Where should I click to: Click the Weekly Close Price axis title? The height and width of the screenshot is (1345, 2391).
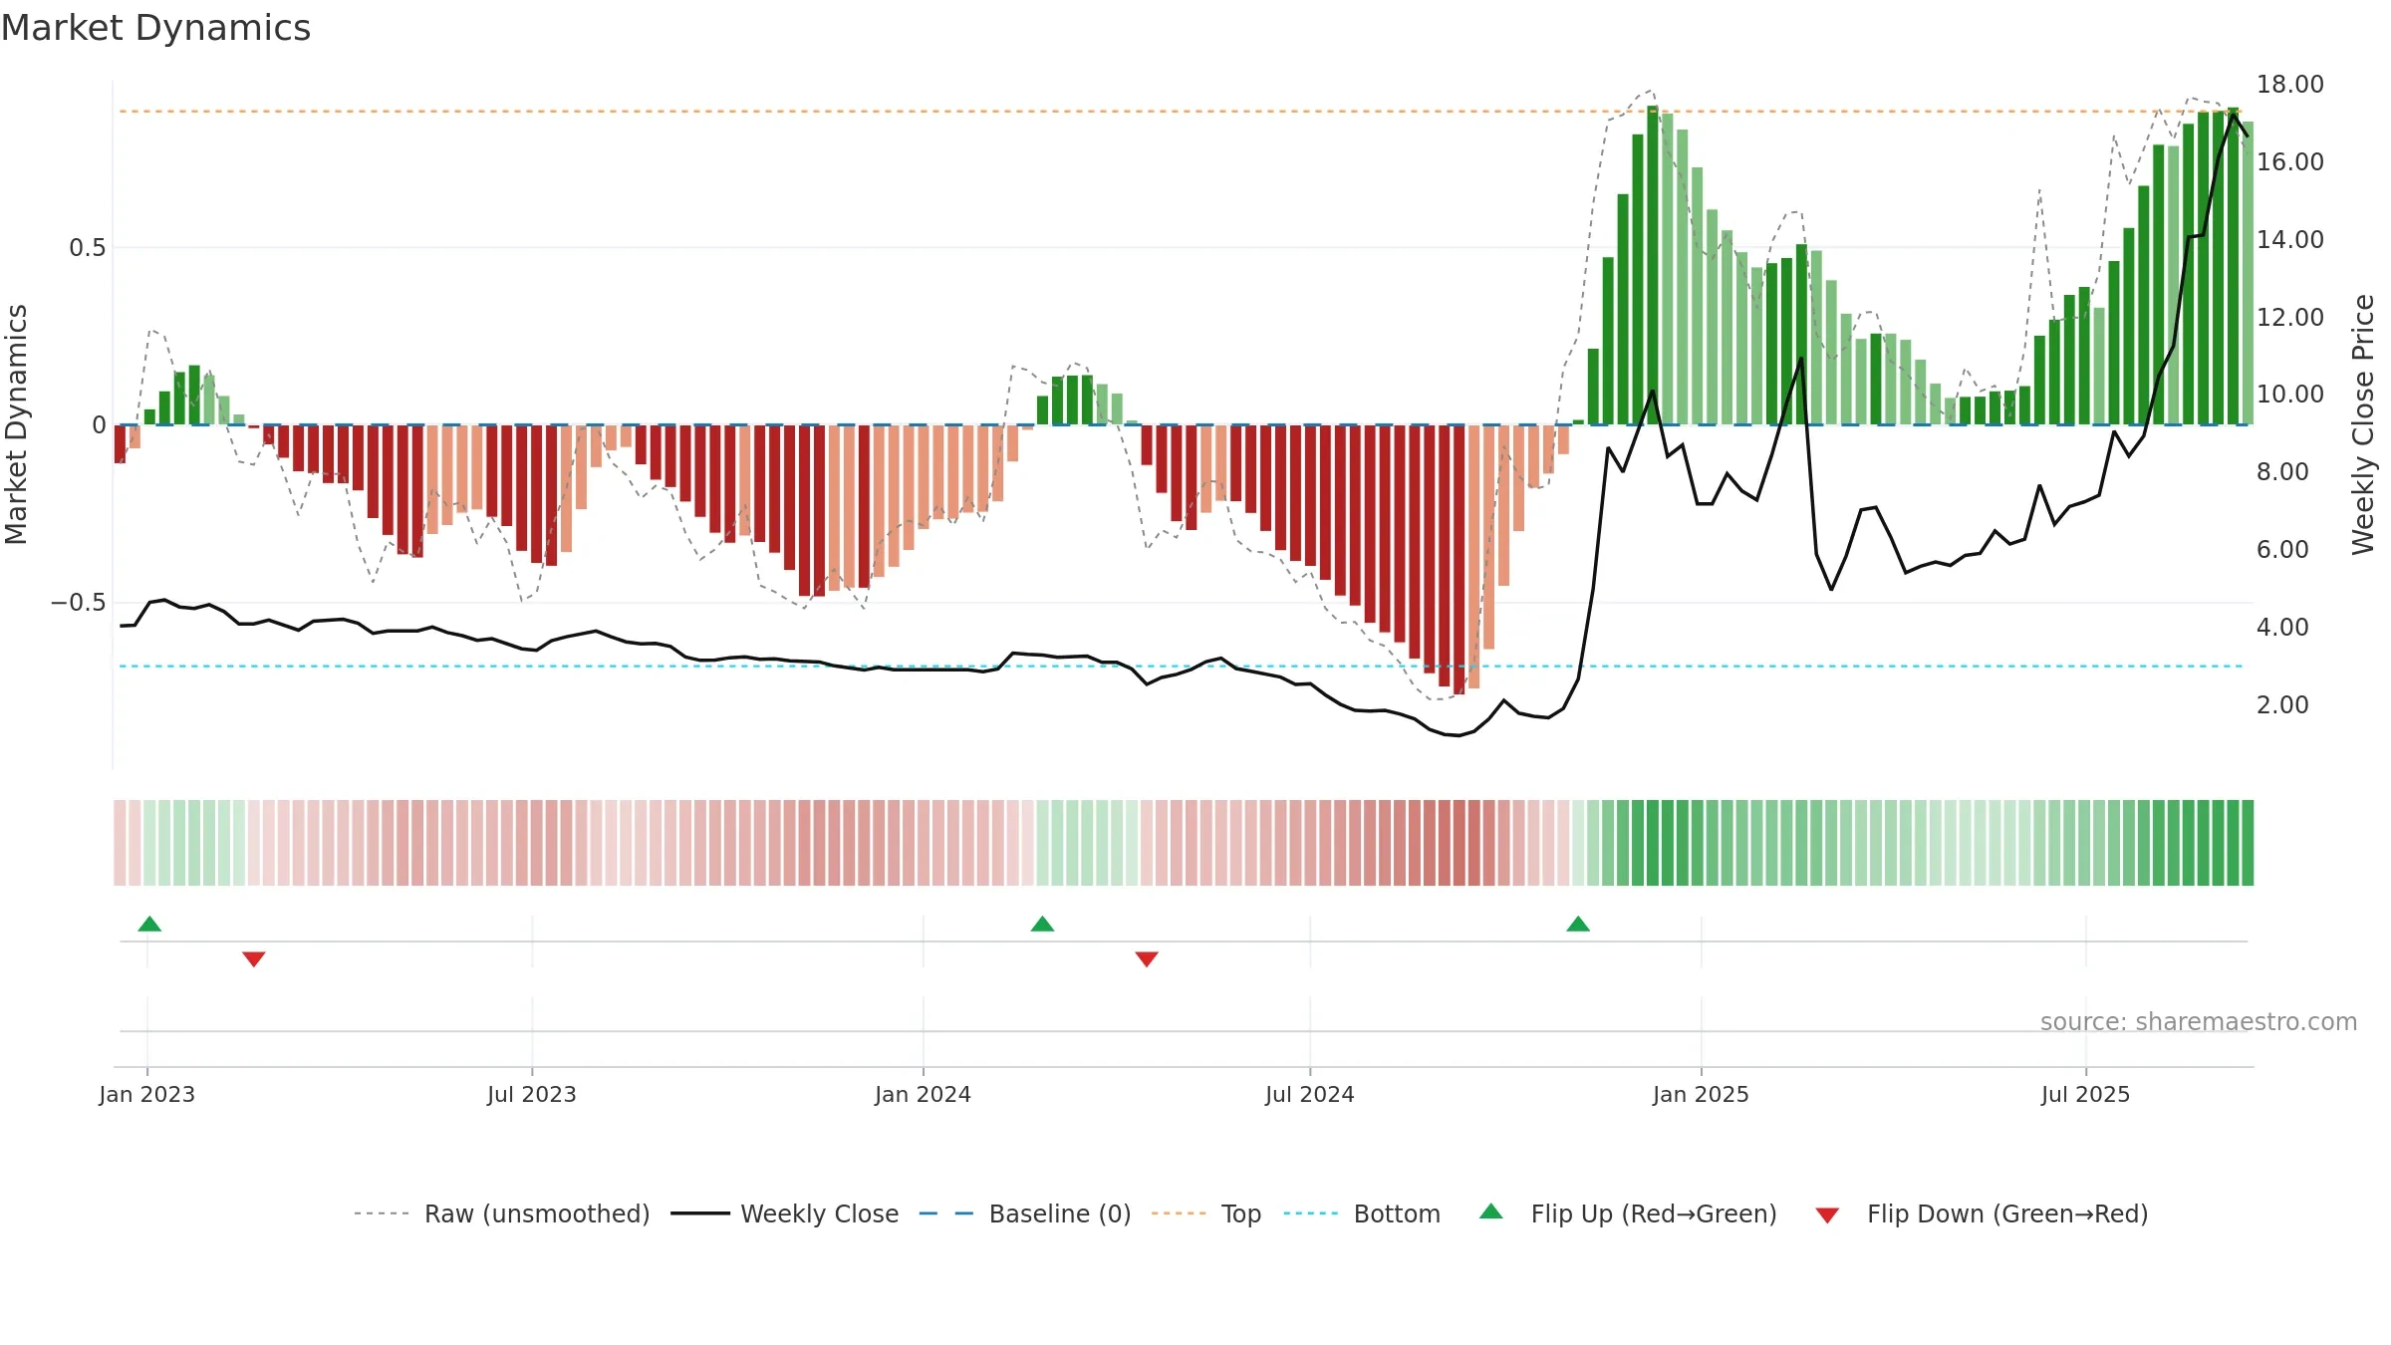(2363, 424)
